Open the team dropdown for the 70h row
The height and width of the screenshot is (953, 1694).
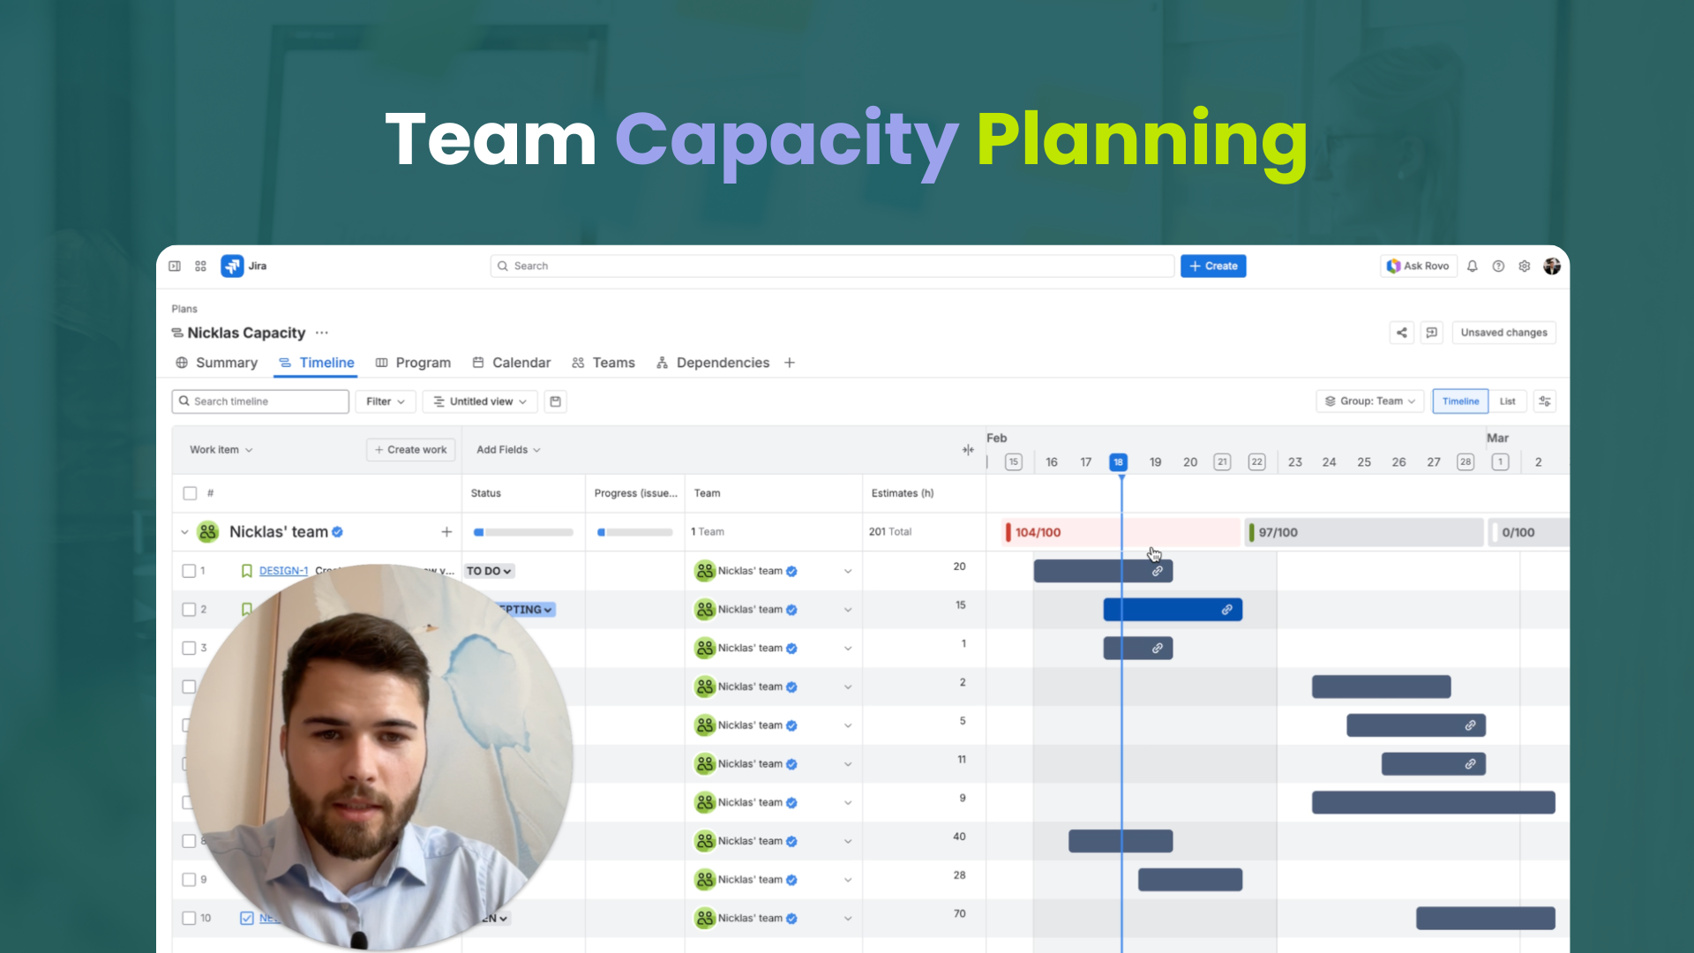coord(848,919)
